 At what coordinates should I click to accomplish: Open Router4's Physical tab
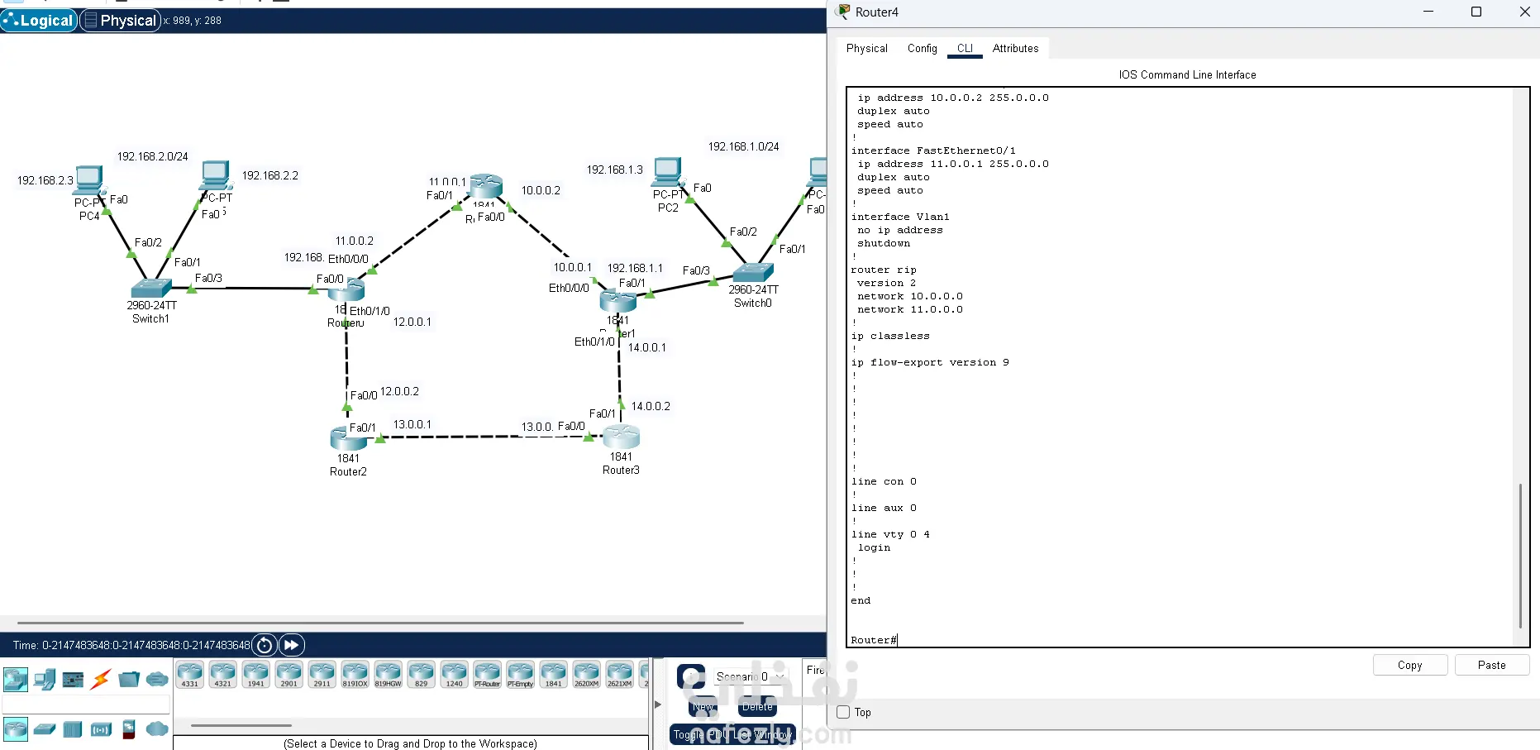pyautogui.click(x=867, y=49)
